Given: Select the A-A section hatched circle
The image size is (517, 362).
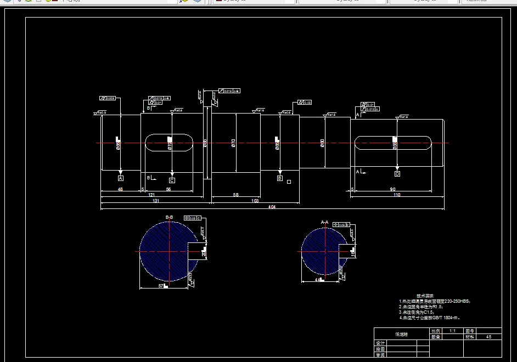Looking at the screenshot, I should coord(324,251).
